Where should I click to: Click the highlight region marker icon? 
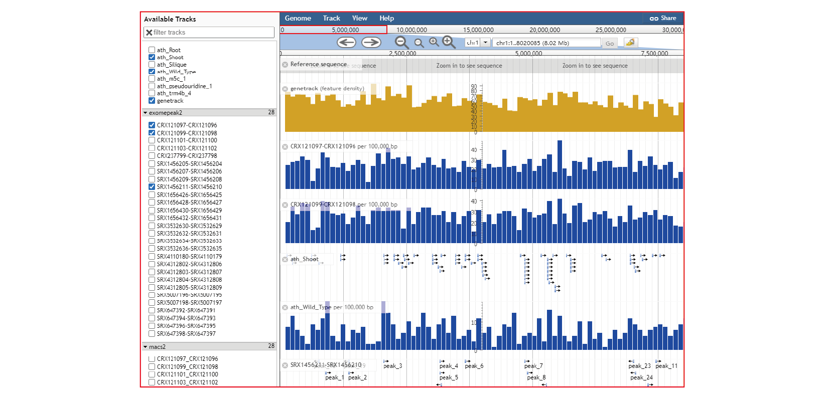pyautogui.click(x=630, y=43)
